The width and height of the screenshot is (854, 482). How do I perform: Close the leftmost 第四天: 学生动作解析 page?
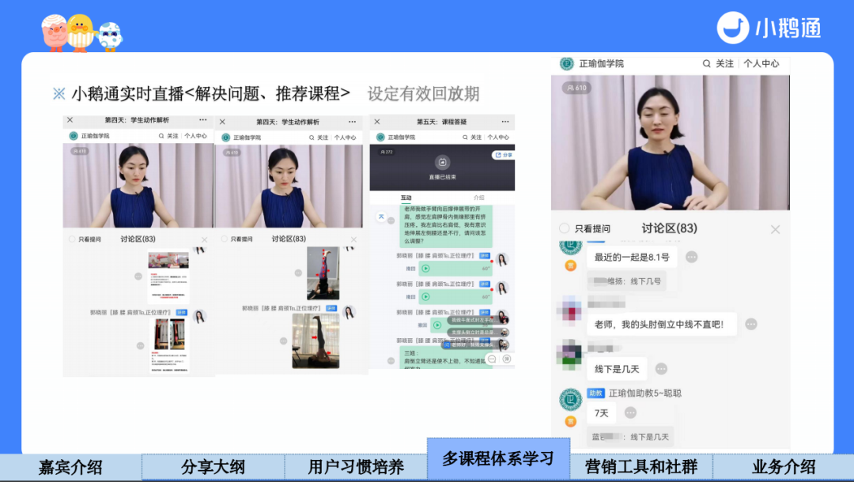click(x=70, y=119)
